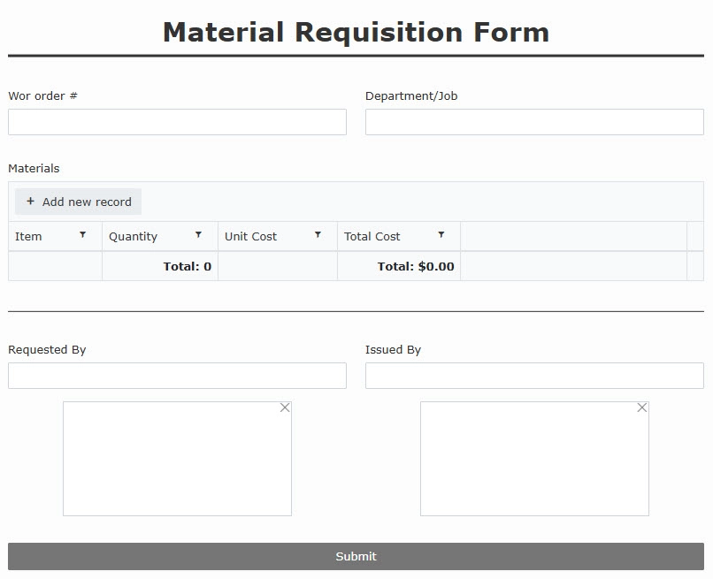The height and width of the screenshot is (579, 713).
Task: Clear the Issued By signature box
Action: [642, 408]
